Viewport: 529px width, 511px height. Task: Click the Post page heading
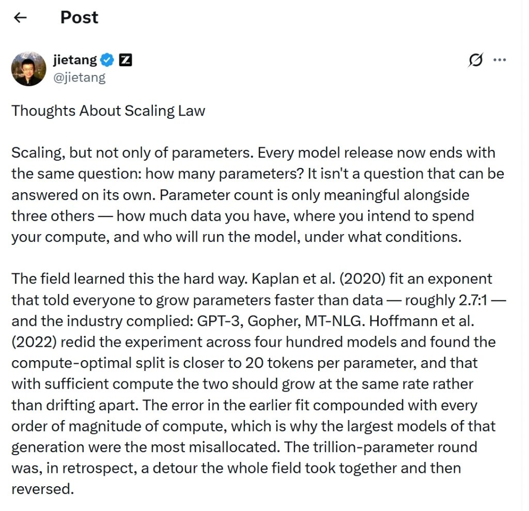coord(79,18)
